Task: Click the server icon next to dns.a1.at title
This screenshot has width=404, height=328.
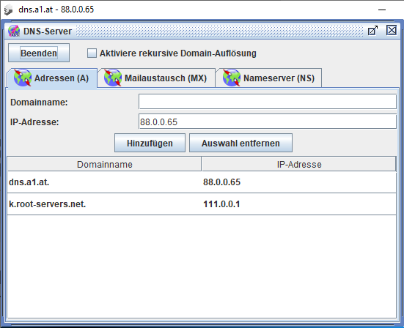Action: tap(9, 10)
